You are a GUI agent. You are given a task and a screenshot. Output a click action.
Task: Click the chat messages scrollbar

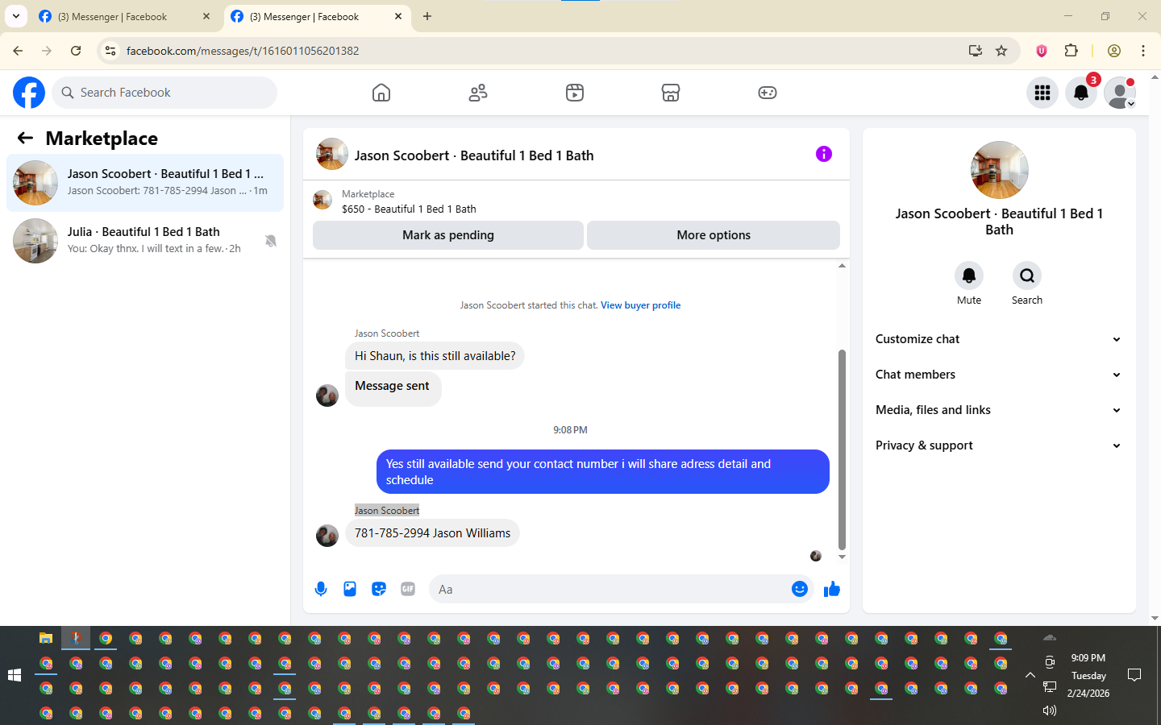(842, 449)
